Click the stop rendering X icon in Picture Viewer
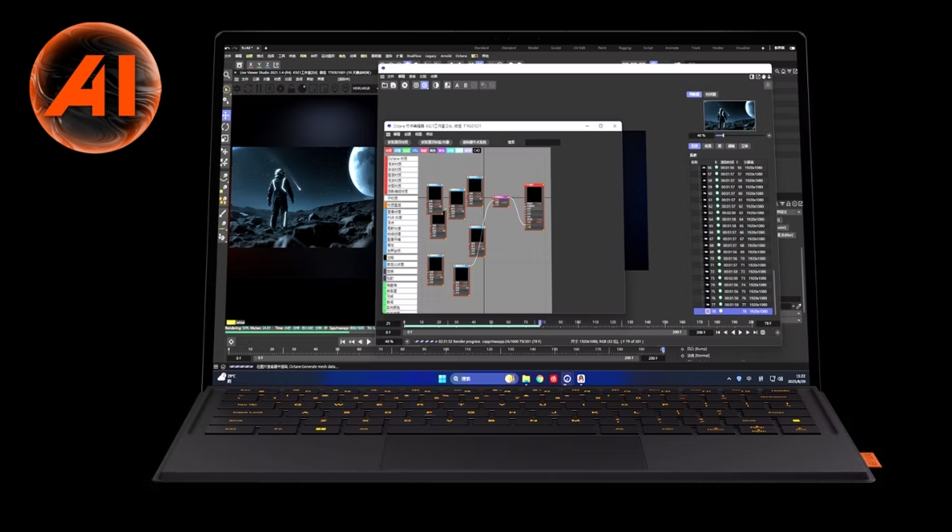The image size is (952, 532). [x=405, y=85]
